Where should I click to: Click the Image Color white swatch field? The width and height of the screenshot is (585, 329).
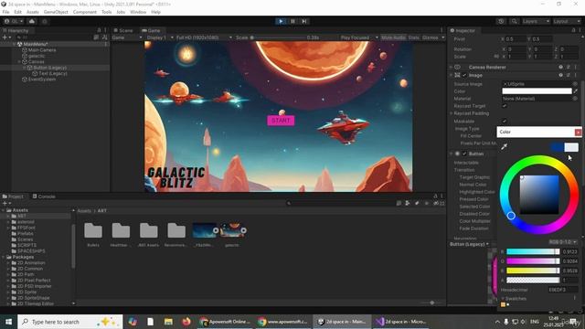click(537, 91)
